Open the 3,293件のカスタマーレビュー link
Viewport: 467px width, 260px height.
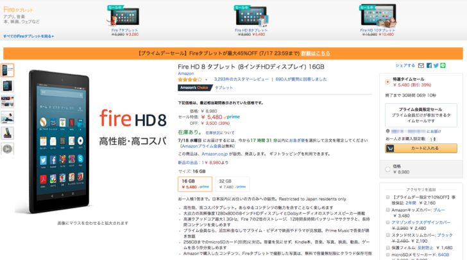pos(241,79)
